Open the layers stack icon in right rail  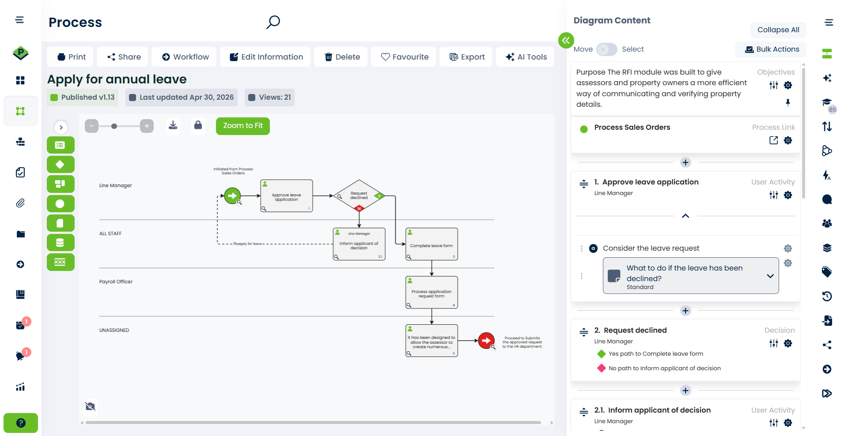click(827, 248)
